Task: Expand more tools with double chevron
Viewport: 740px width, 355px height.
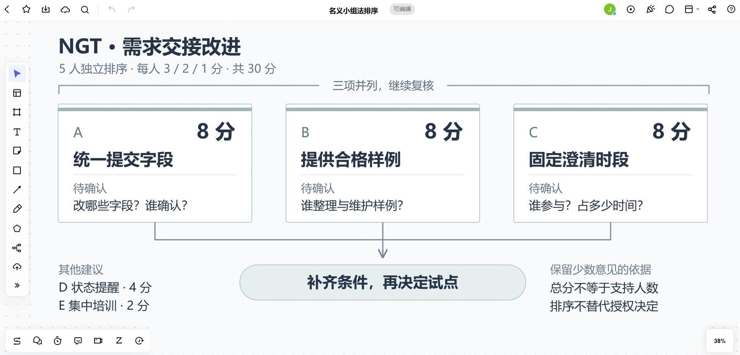Action: pyautogui.click(x=17, y=285)
